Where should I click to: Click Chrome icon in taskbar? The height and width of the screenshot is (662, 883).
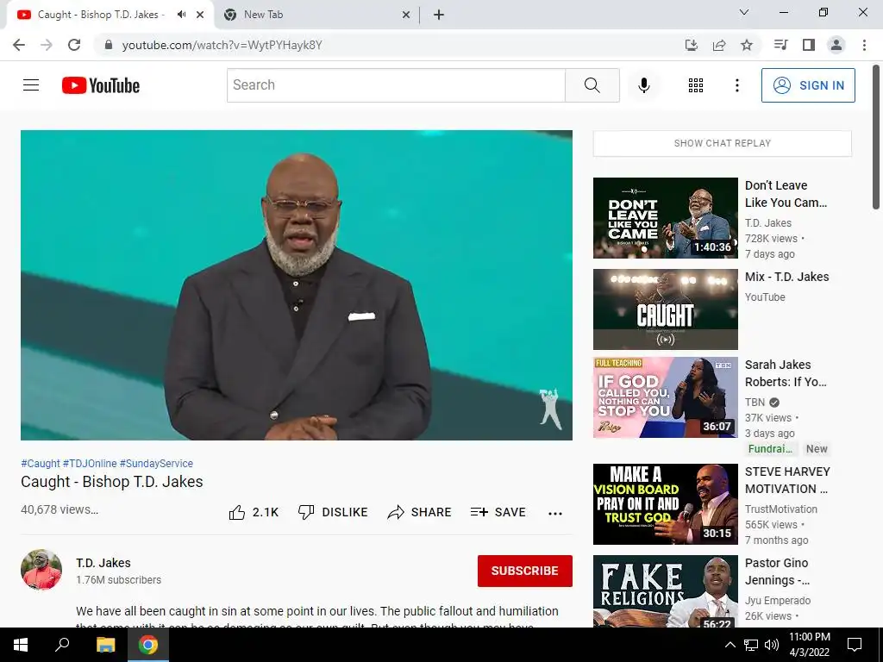148,645
